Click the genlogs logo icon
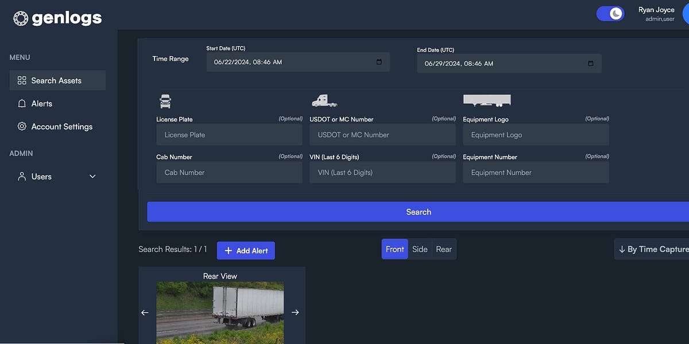This screenshot has height=344, width=689. pyautogui.click(x=21, y=18)
